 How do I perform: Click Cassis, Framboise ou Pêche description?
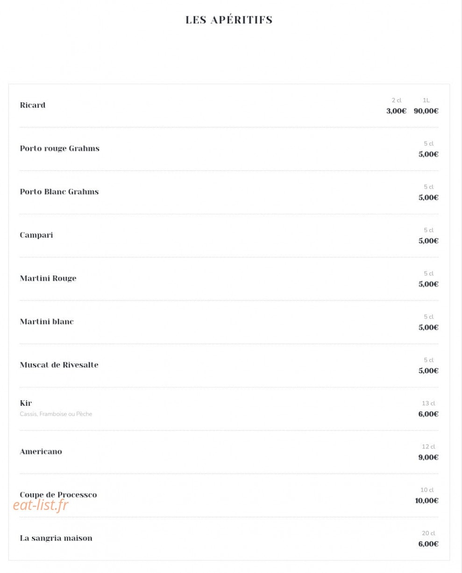tap(56, 414)
